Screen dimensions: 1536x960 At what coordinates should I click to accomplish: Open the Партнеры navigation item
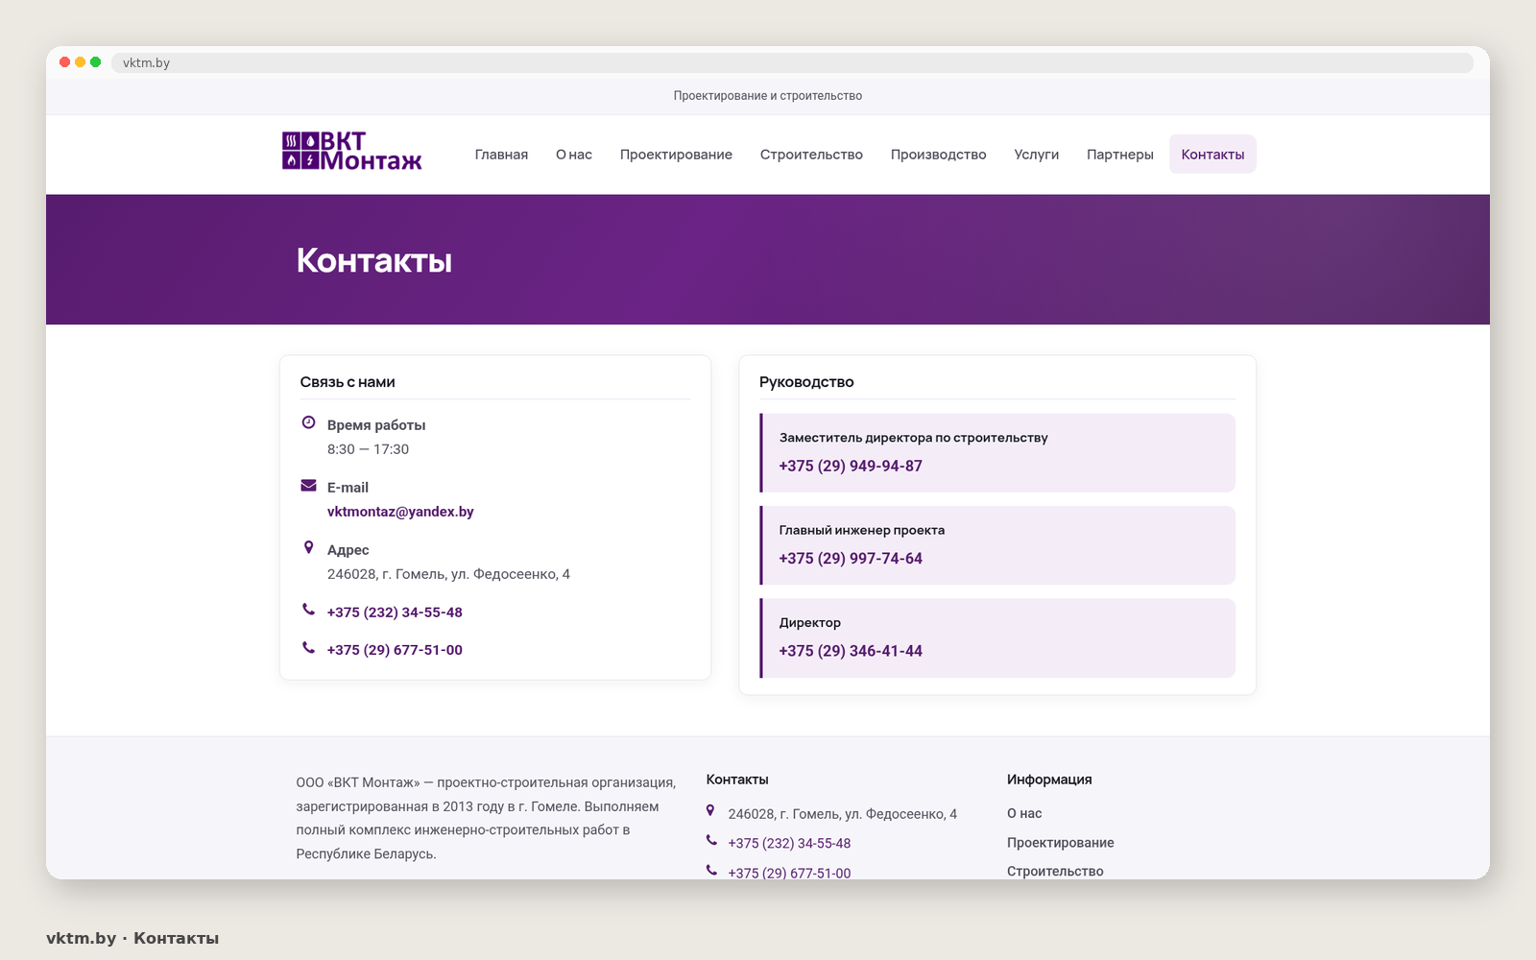(x=1119, y=155)
